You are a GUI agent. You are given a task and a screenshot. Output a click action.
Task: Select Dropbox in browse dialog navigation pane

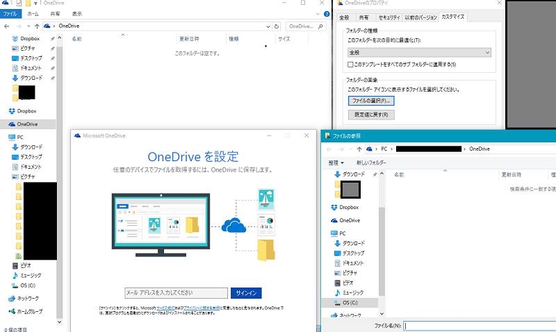click(349, 207)
